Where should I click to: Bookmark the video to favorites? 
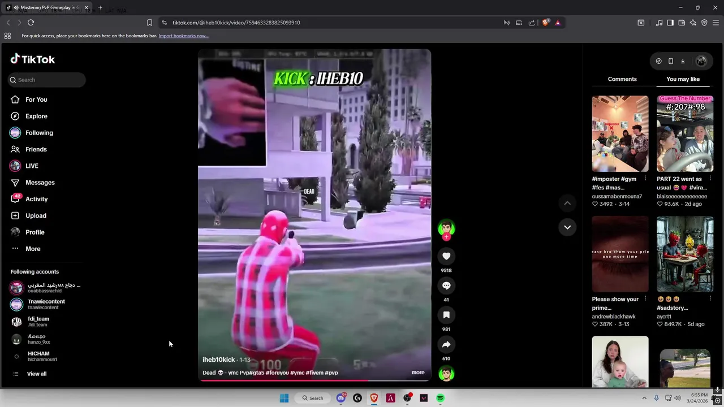pyautogui.click(x=446, y=315)
